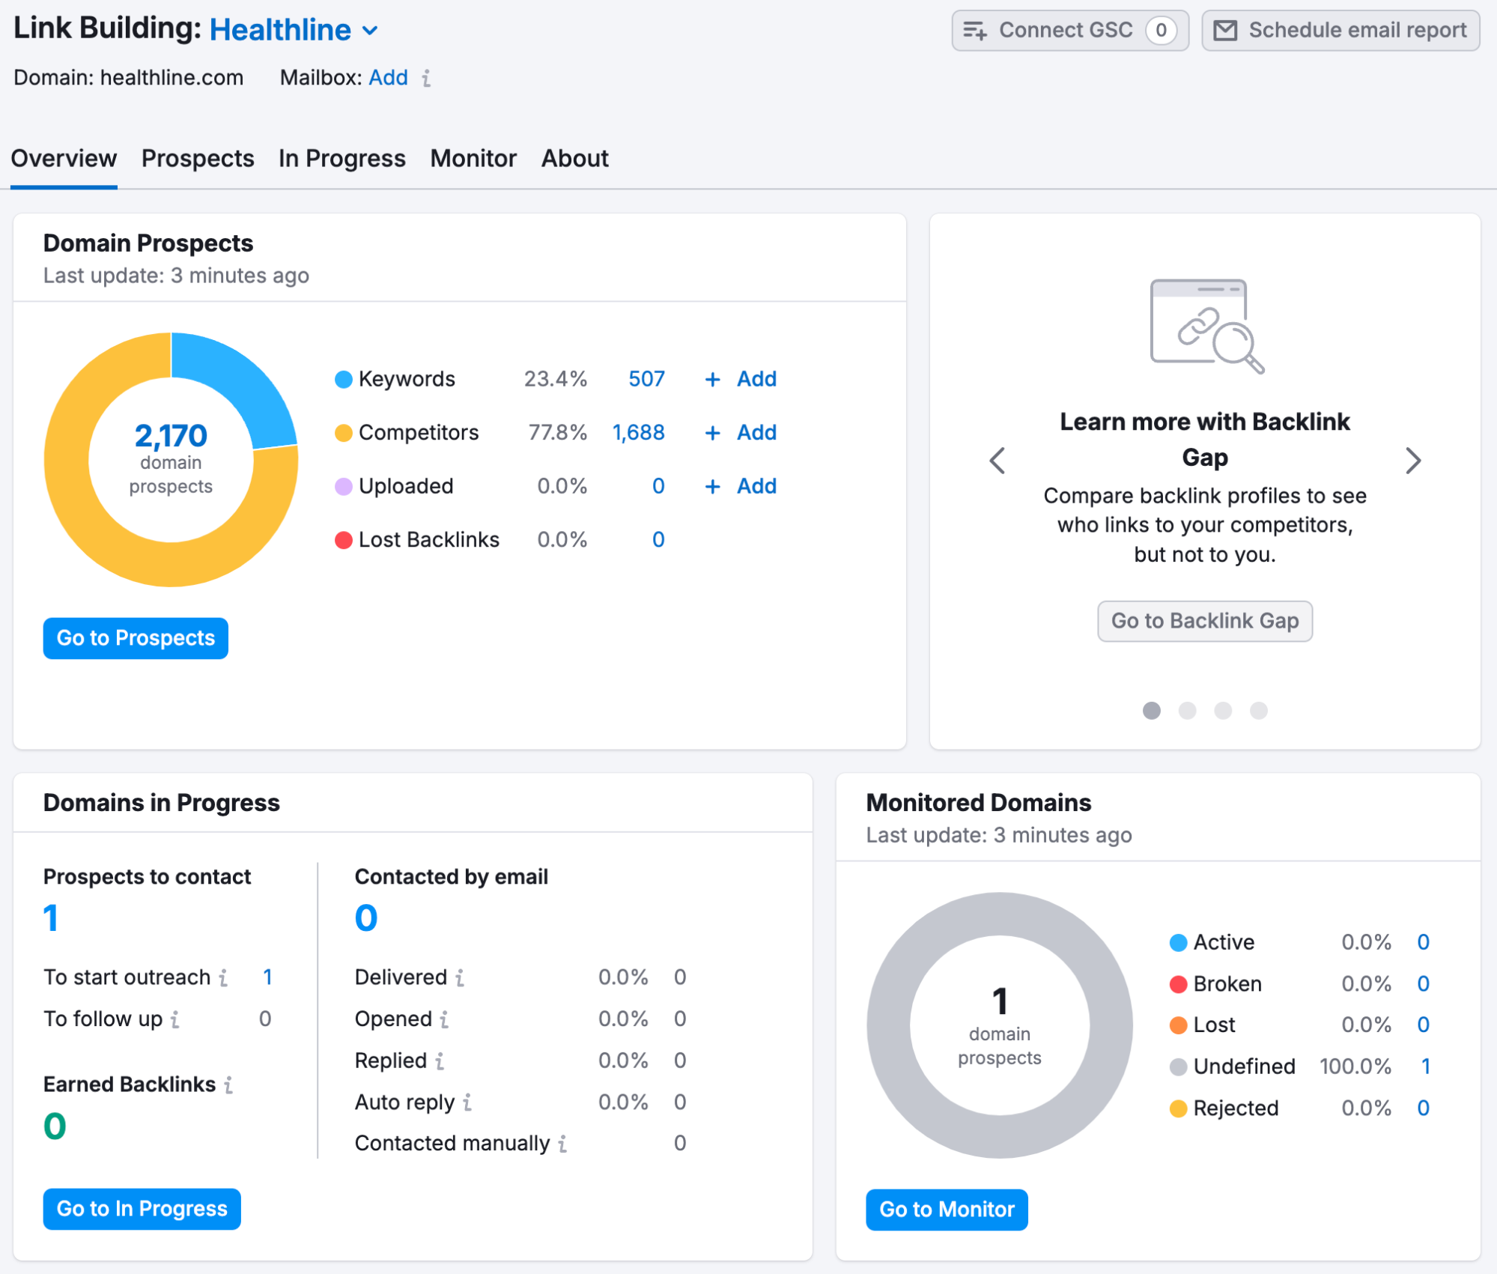1497x1274 pixels.
Task: Open the Monitor tab
Action: pos(473,158)
